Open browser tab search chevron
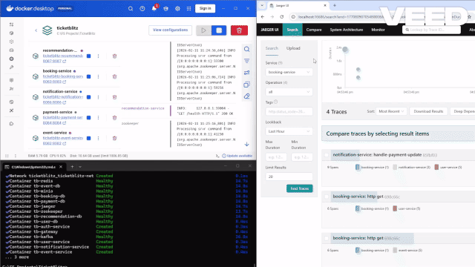The width and height of the screenshot is (475, 267). [262, 5]
